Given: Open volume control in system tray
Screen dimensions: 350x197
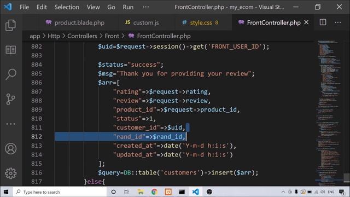Looking at the screenshot, I should (x=323, y=192).
